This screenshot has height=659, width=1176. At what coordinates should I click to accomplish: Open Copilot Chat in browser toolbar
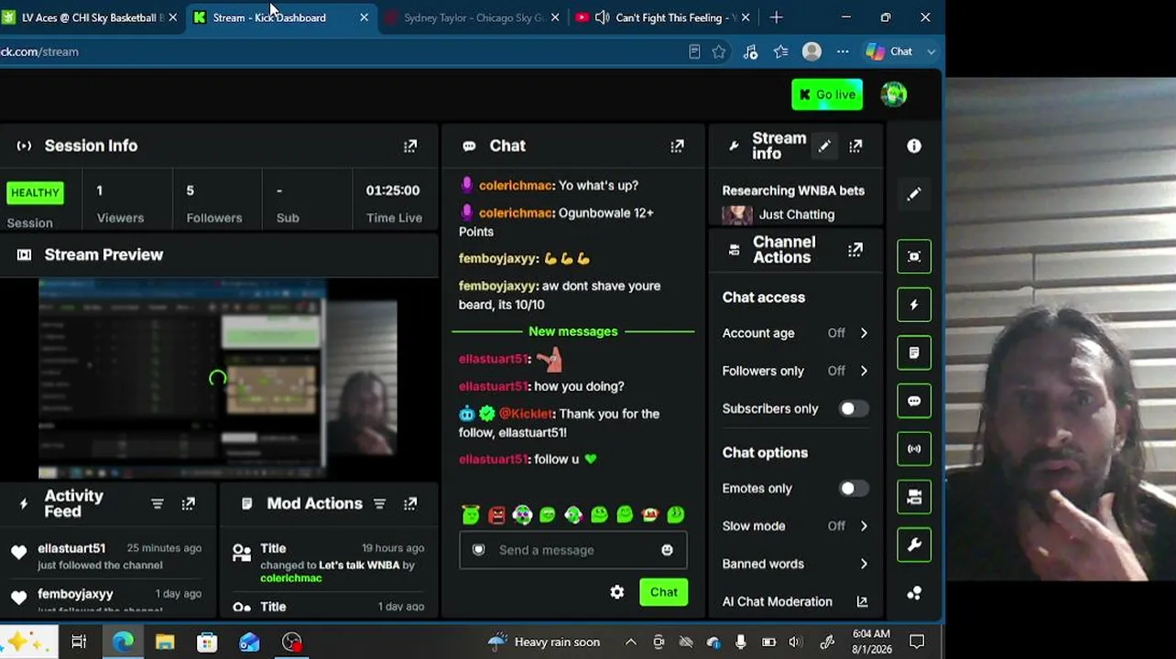pyautogui.click(x=890, y=52)
